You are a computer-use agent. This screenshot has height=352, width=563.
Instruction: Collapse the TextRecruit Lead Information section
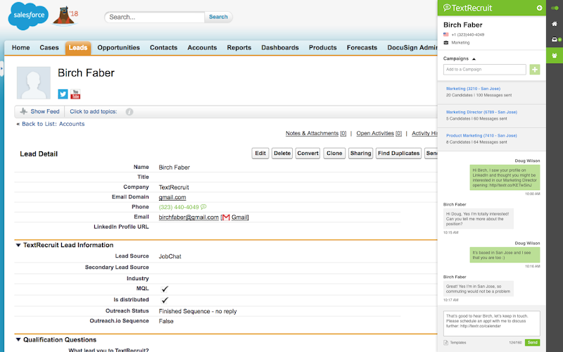[18, 245]
